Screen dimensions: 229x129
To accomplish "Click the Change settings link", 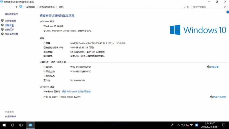I will pos(214,67).
